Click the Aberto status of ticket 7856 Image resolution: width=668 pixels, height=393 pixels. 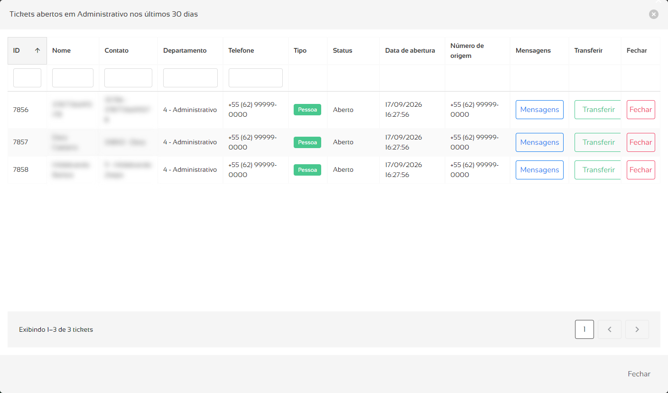343,110
